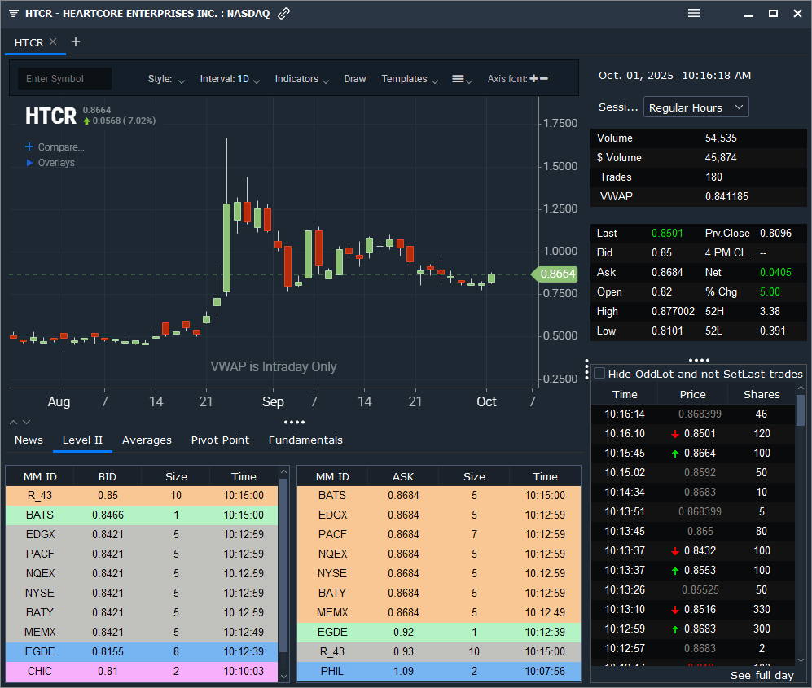
Task: Click the HTCR ticker label on chart
Action: tap(50, 116)
